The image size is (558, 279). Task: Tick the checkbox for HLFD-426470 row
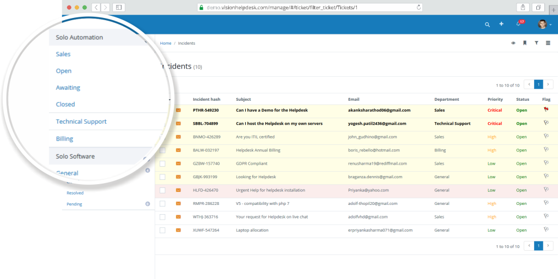(162, 190)
